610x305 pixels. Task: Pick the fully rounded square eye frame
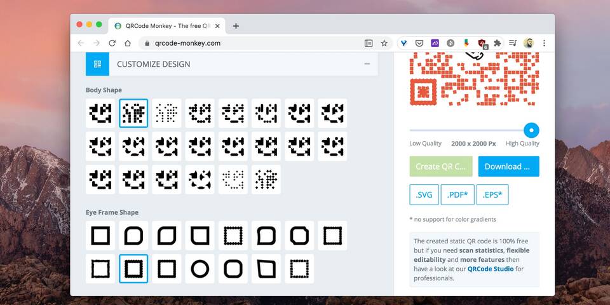point(233,269)
